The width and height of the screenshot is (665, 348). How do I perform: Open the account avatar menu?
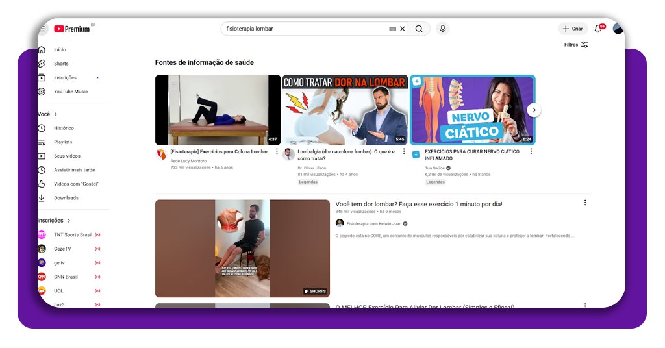pyautogui.click(x=618, y=29)
